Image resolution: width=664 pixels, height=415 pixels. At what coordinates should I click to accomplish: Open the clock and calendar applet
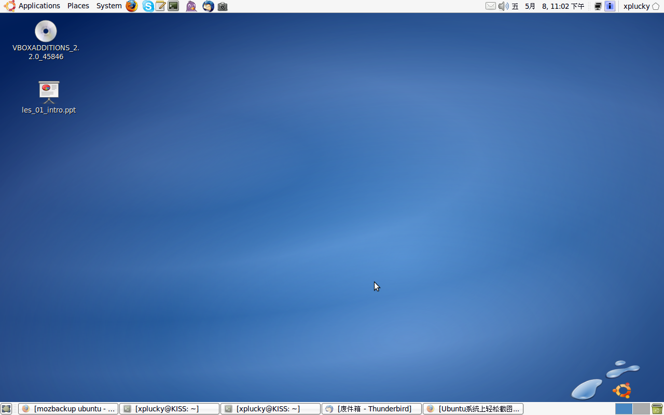point(548,6)
